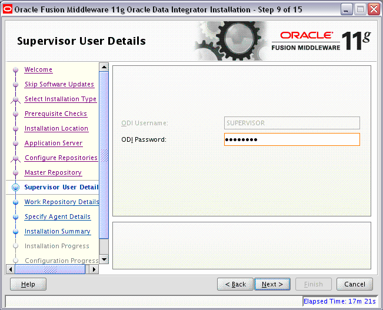Image resolution: width=383 pixels, height=310 pixels.
Task: Open Installation Summary step
Action: click(x=58, y=231)
